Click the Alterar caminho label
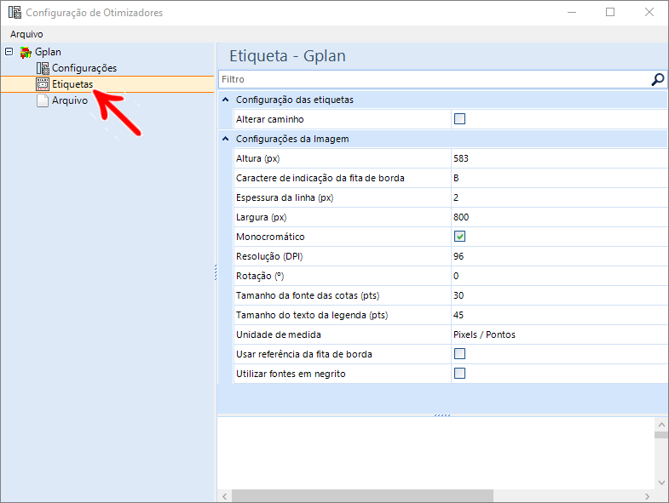669x503 pixels. tap(269, 119)
